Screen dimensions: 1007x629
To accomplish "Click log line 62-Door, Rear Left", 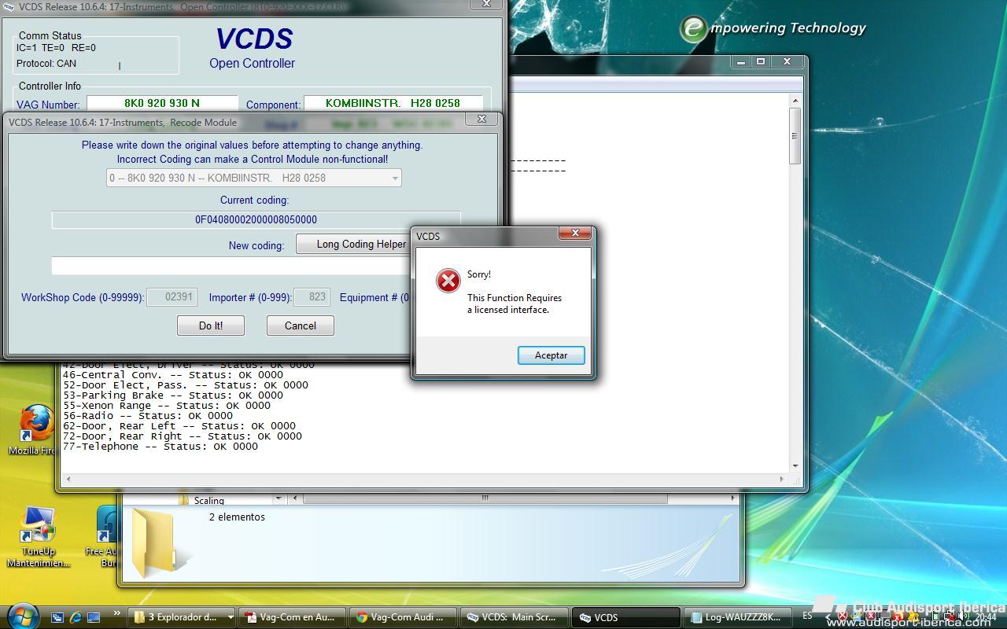I will [x=179, y=426].
